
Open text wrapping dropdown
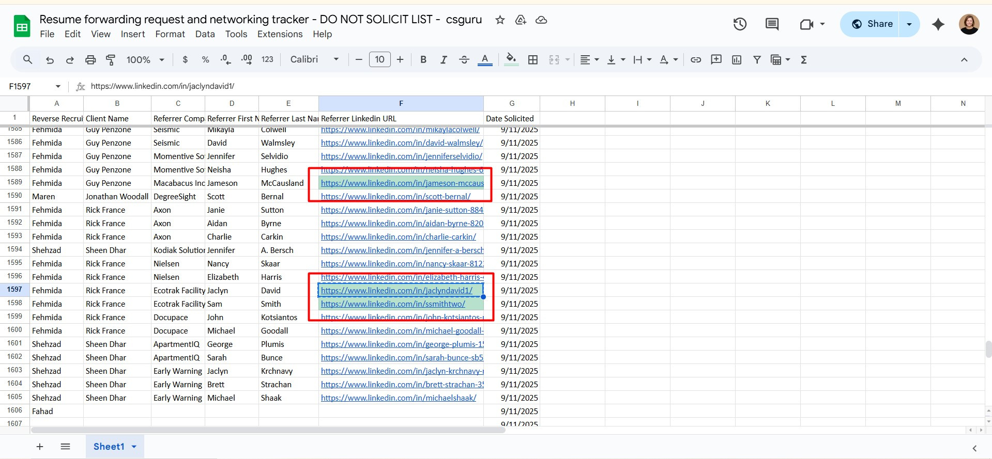pyautogui.click(x=642, y=59)
